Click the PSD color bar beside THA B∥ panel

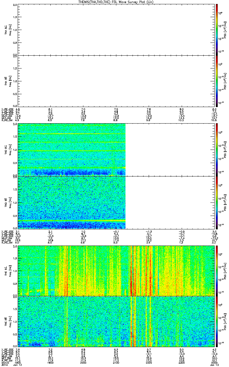[217, 81]
